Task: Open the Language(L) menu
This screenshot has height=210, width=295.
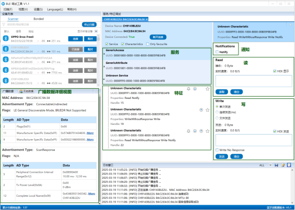Action: (x=55, y=9)
